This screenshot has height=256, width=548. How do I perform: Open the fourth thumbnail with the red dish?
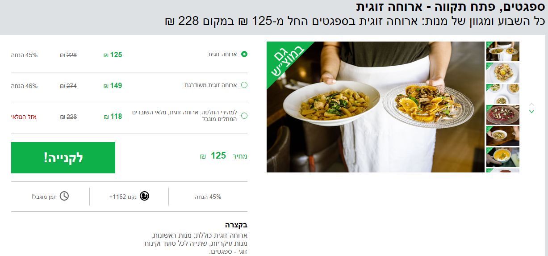(503, 115)
